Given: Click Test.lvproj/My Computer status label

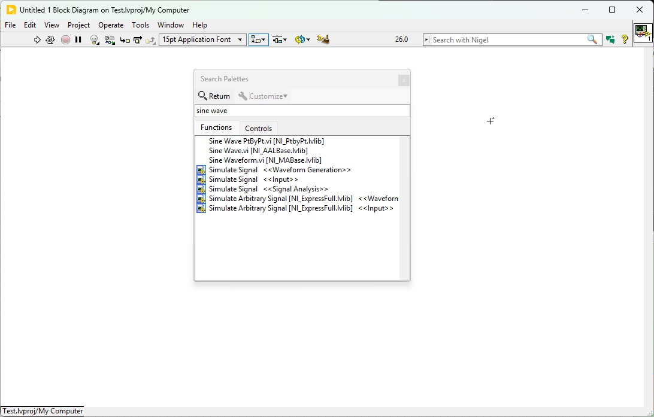Looking at the screenshot, I should [43, 411].
